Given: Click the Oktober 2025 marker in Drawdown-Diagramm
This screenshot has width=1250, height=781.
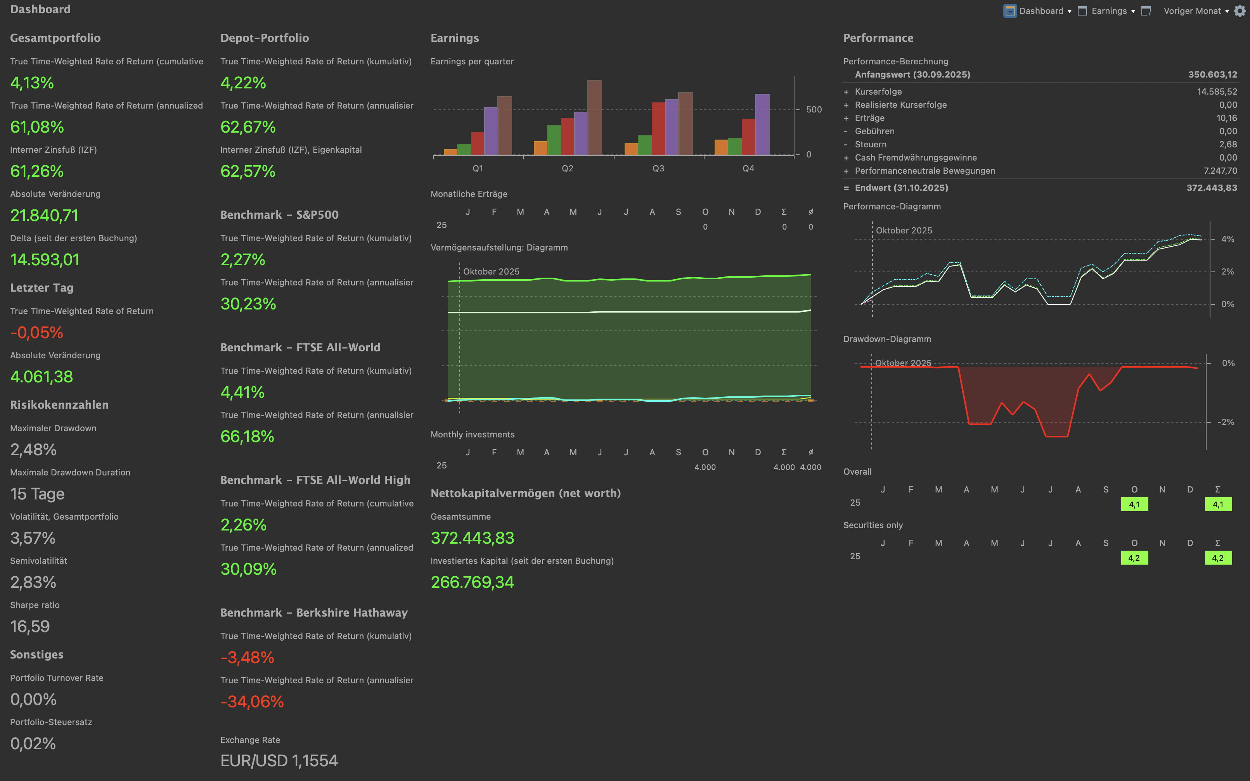Looking at the screenshot, I should [903, 363].
